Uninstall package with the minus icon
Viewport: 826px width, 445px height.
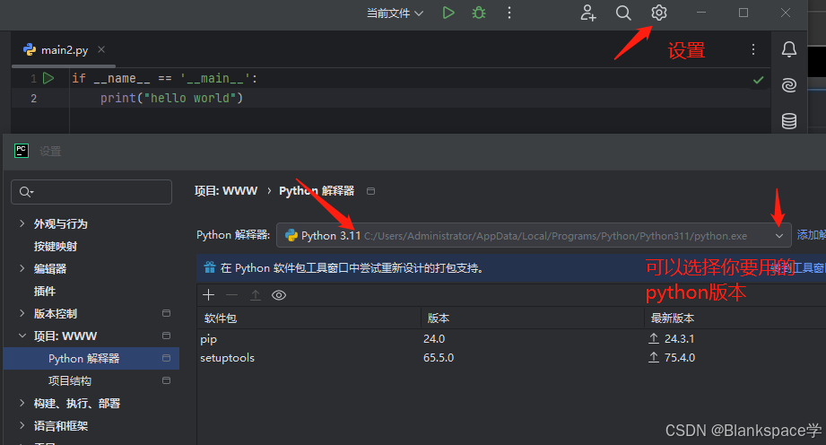tap(231, 295)
